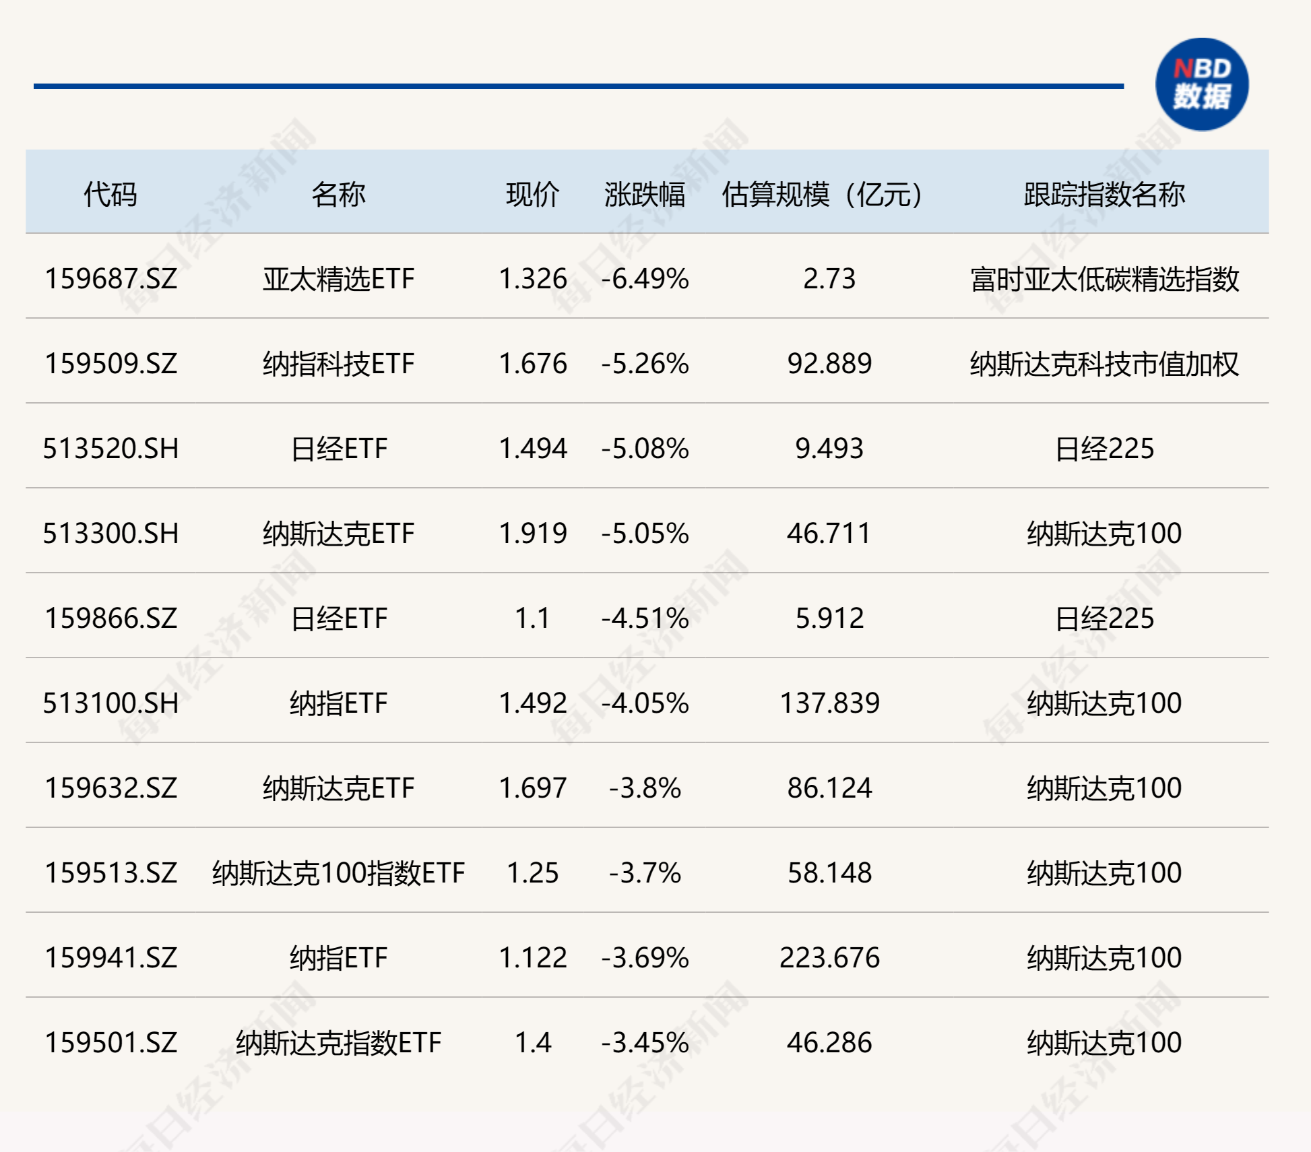Viewport: 1311px width, 1152px height.
Task: Click code 159513.SZ
Action: 111,873
